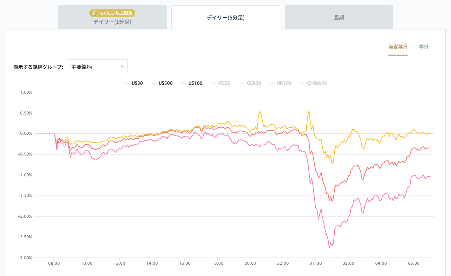Open the 主要銘柄 group dropdown

pyautogui.click(x=97, y=67)
